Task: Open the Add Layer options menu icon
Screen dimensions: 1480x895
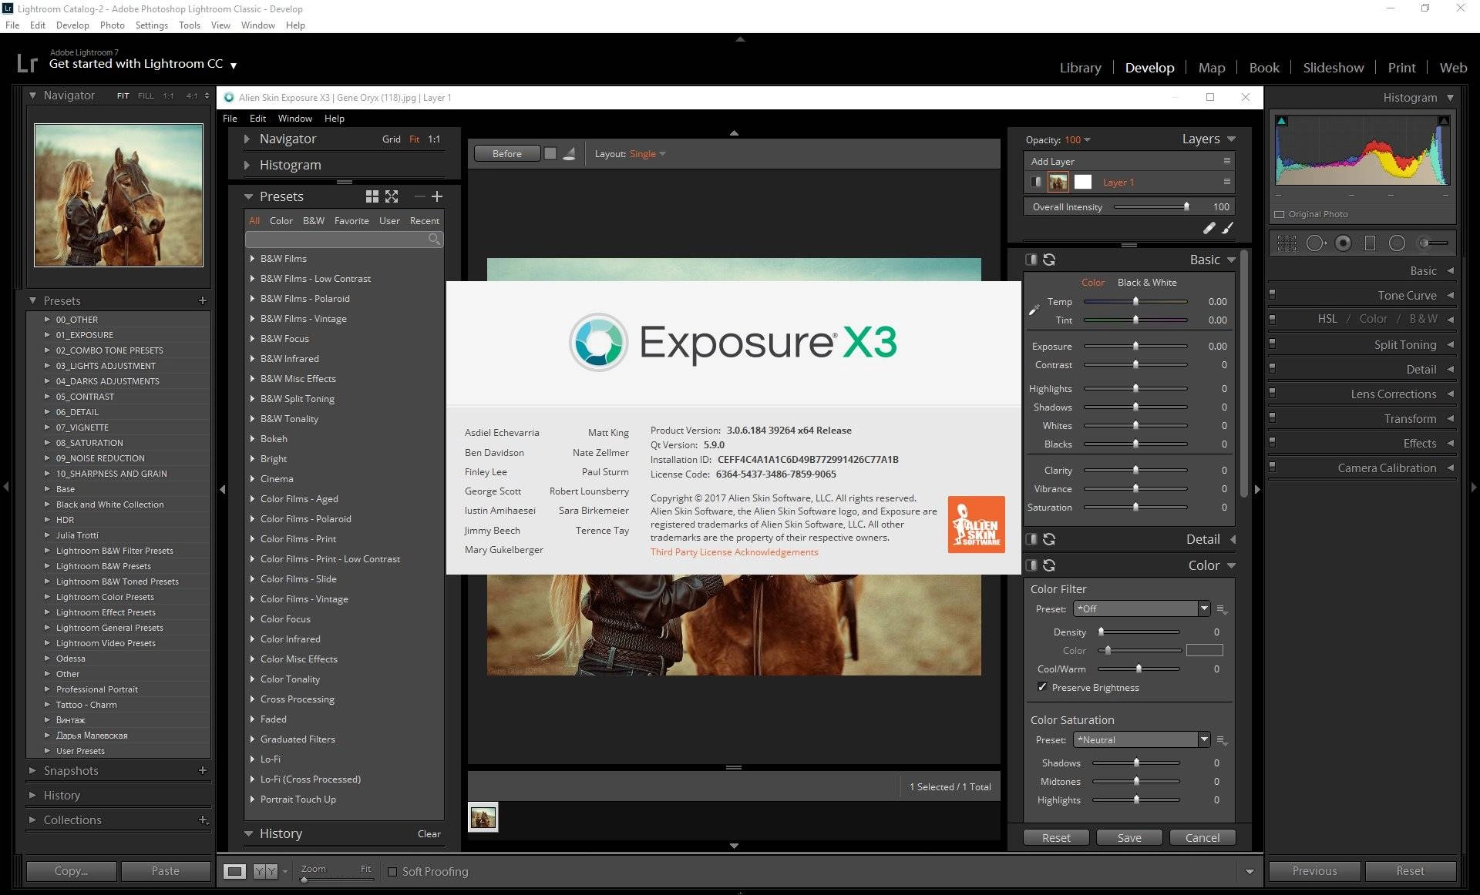Action: tap(1226, 161)
